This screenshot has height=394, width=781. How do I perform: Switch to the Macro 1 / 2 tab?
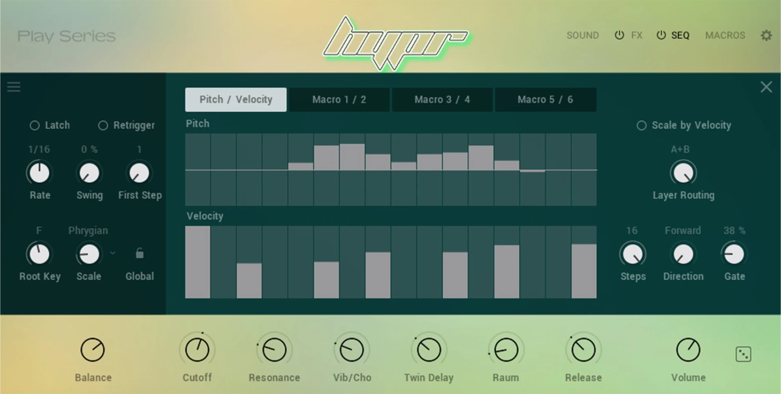tap(339, 99)
